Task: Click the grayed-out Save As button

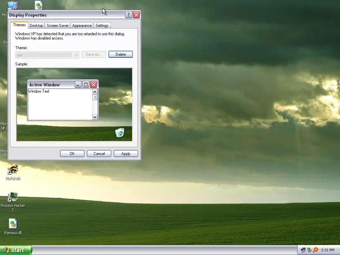Action: (94, 54)
